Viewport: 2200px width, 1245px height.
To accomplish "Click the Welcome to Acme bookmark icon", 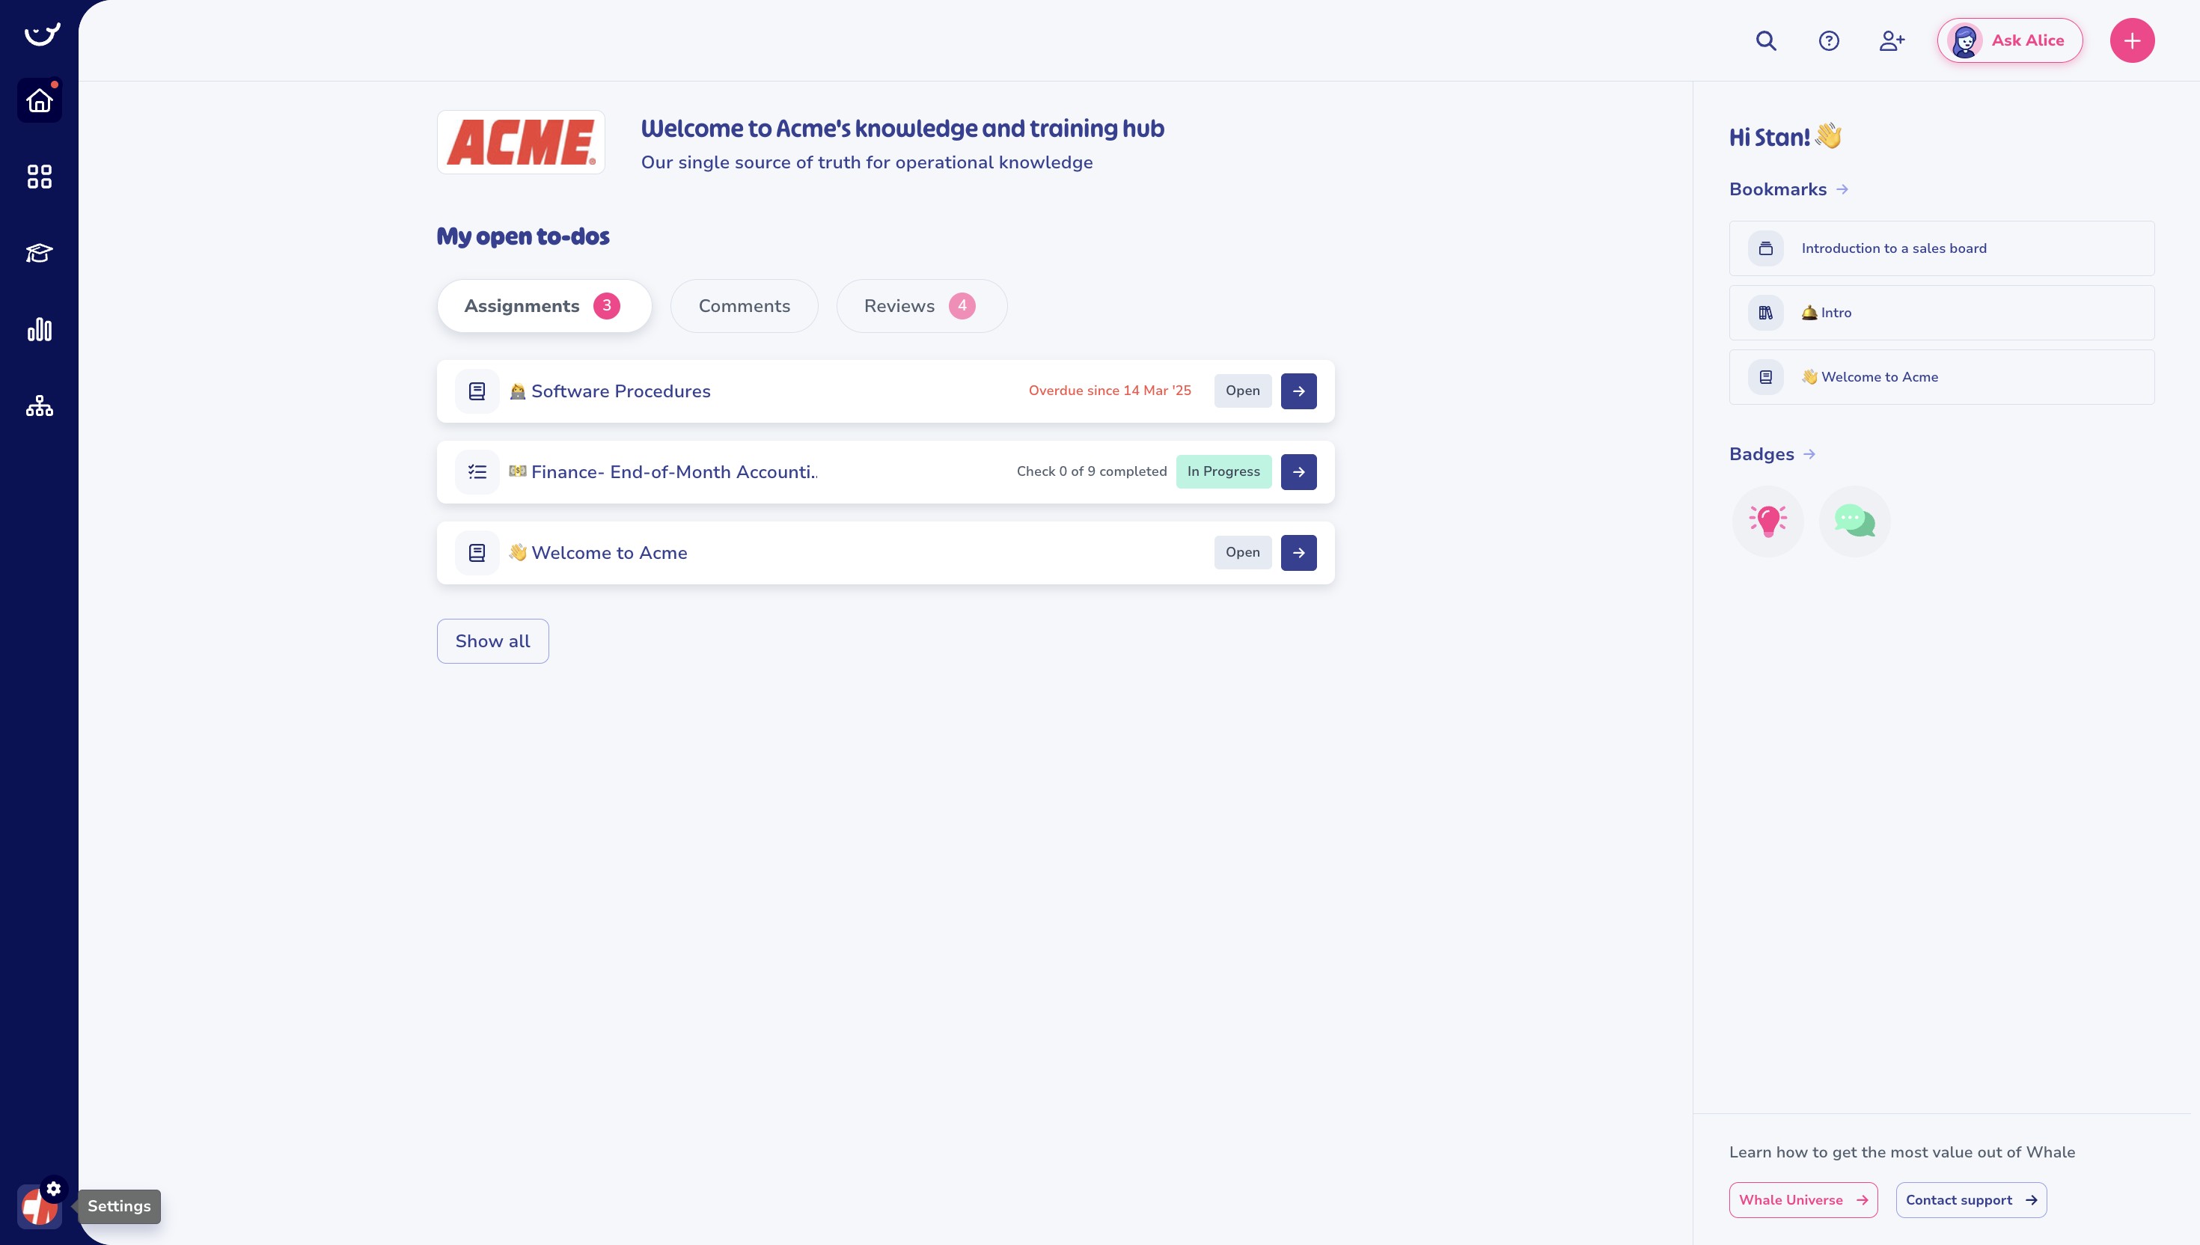I will click(x=1766, y=376).
